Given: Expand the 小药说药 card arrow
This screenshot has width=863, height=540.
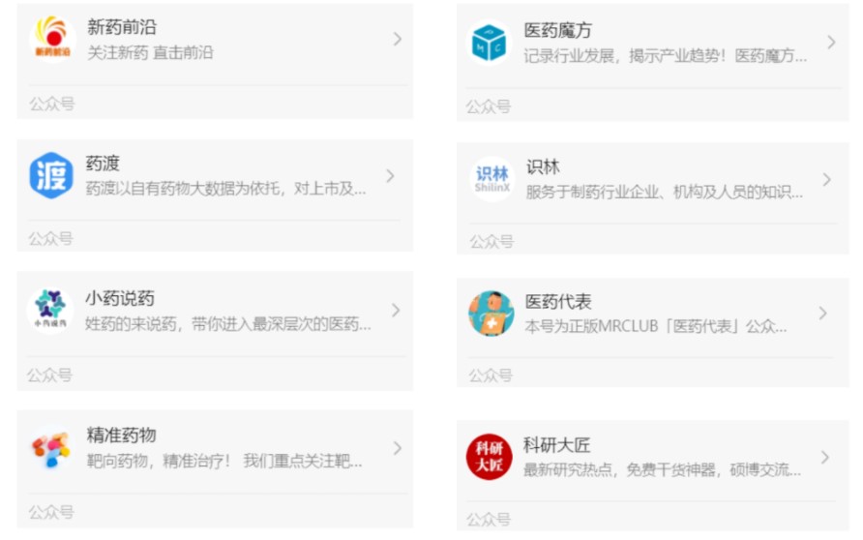Looking at the screenshot, I should 396,311.
